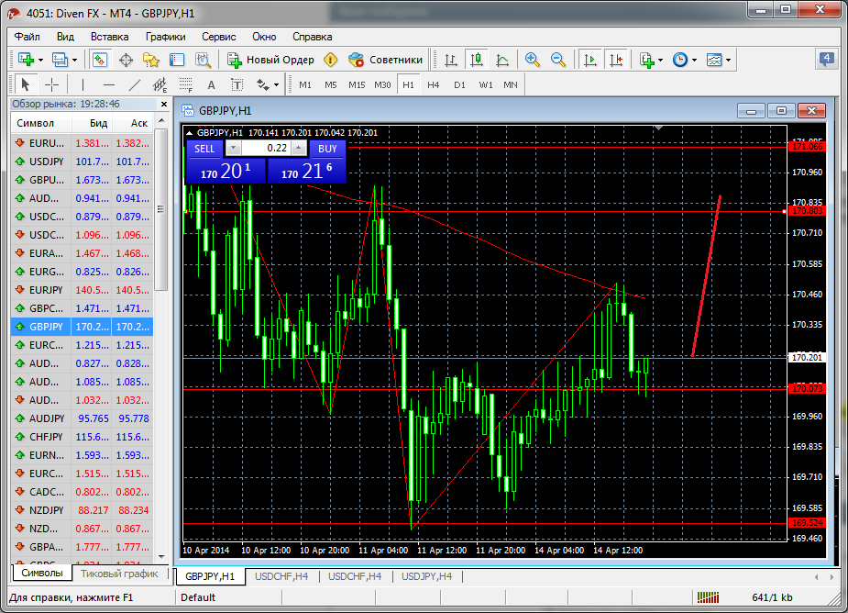
Task: Click the Новый Ордер button
Action: [270, 60]
